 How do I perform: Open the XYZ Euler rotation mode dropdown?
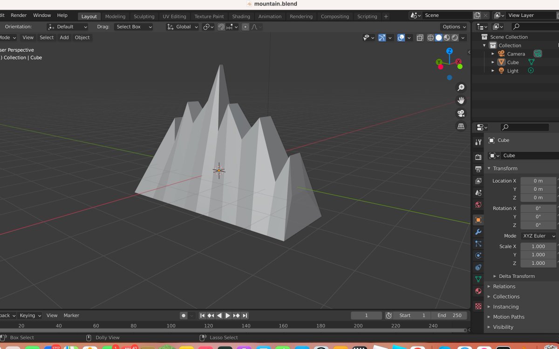click(539, 236)
